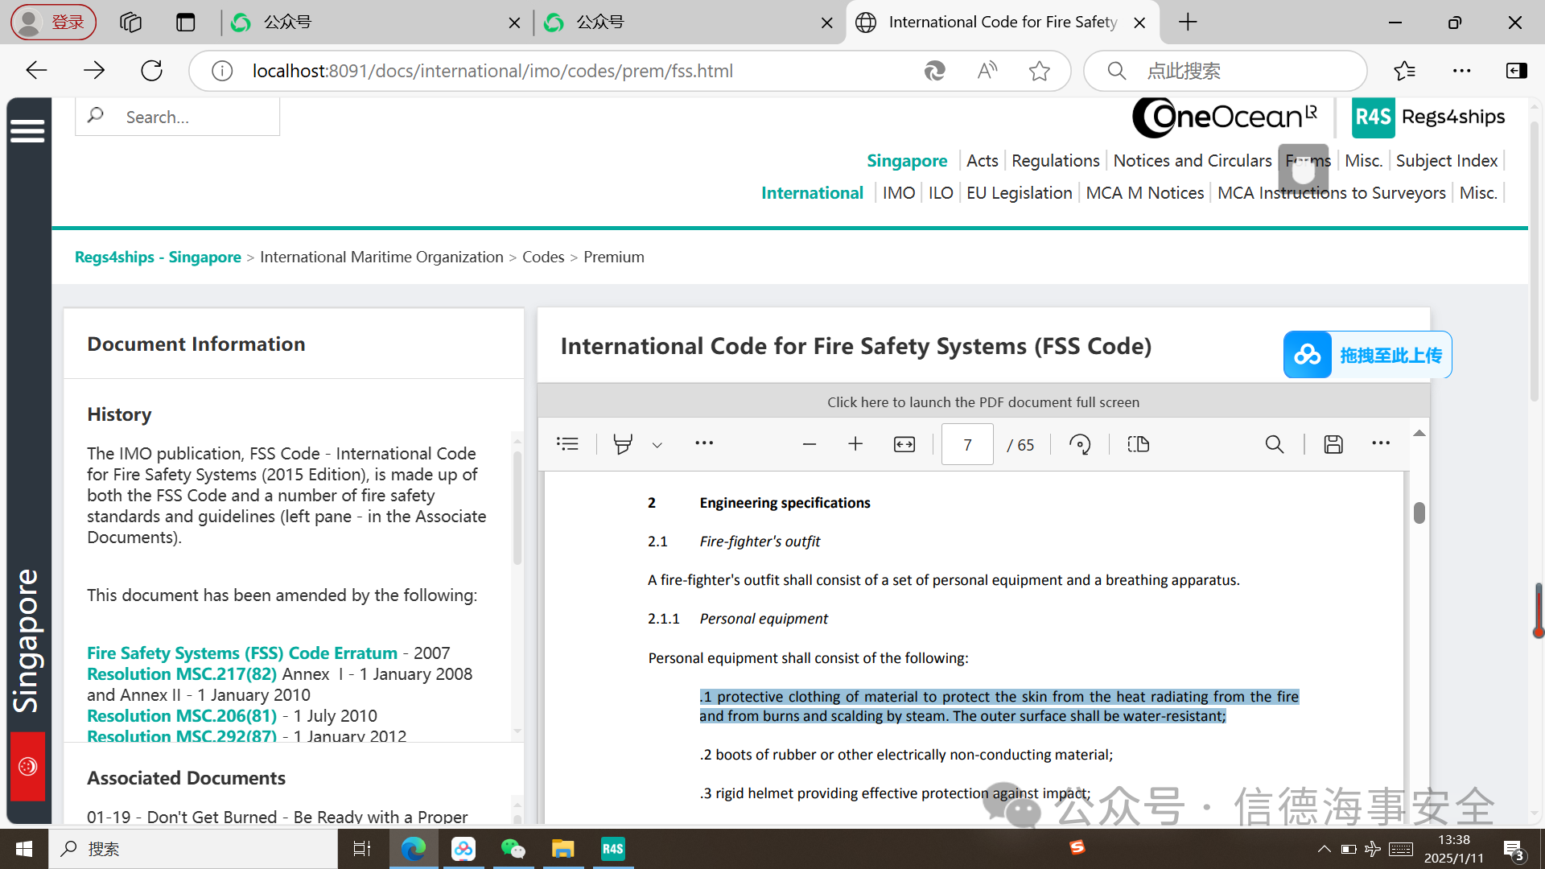1545x869 pixels.
Task: Open the MCA M Notices menu item
Action: tap(1144, 192)
